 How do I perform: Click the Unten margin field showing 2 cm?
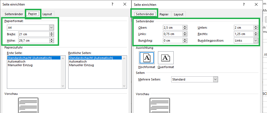(x=243, y=28)
